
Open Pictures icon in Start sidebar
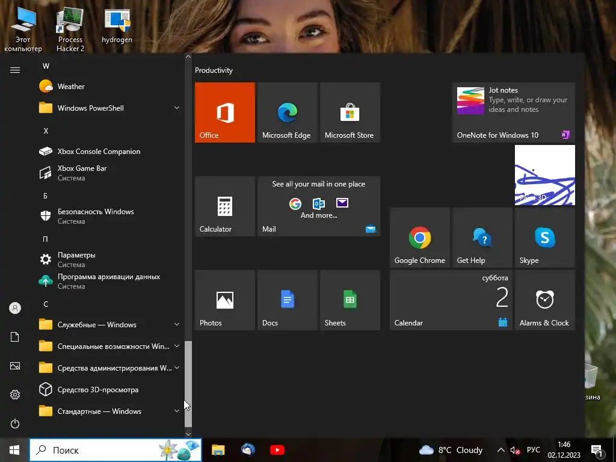click(15, 366)
